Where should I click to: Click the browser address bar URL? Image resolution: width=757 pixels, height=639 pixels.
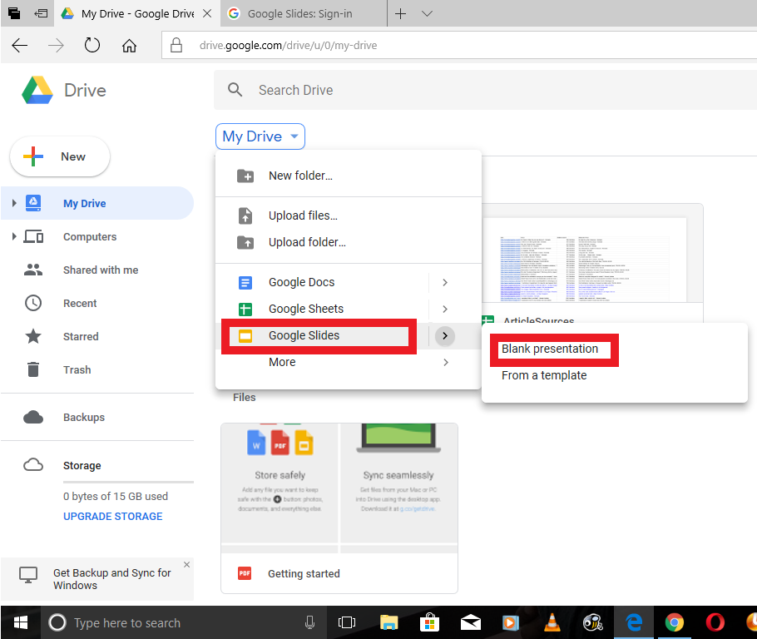coord(288,46)
